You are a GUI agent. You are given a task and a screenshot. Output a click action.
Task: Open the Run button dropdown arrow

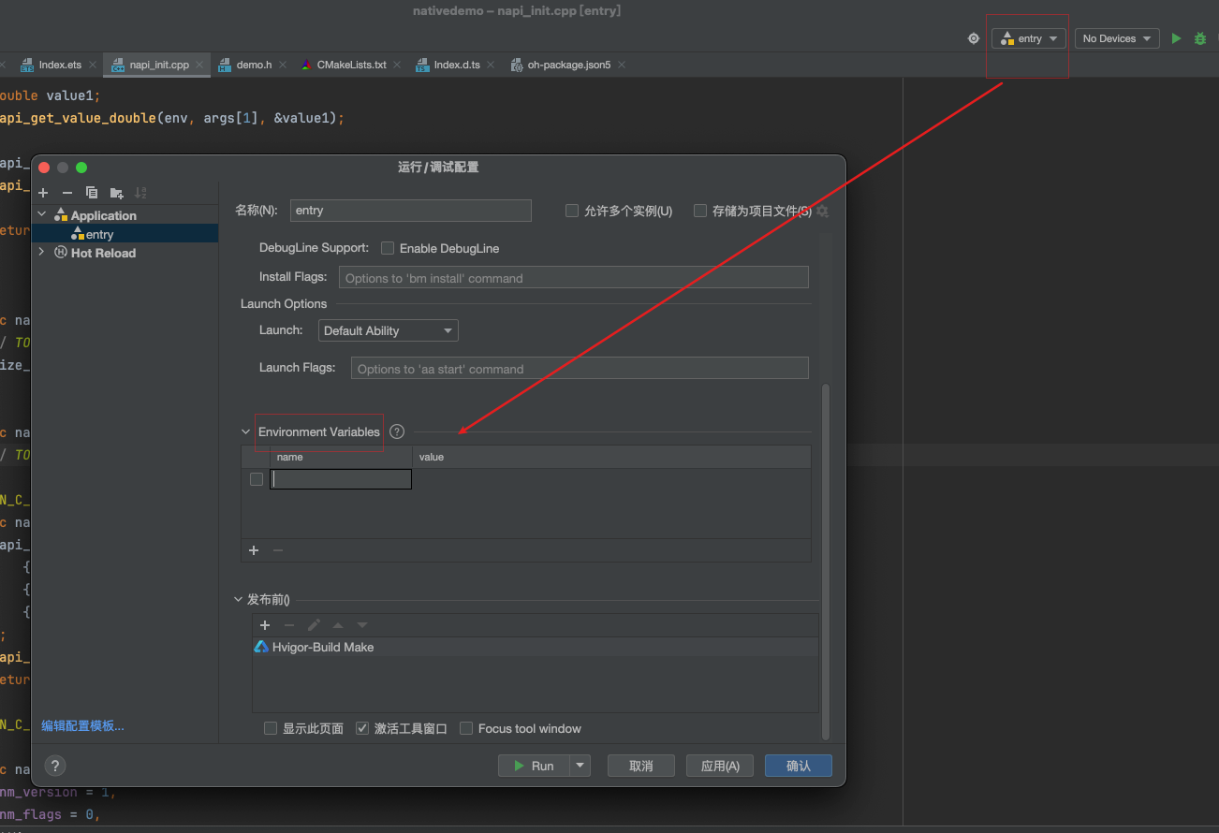click(581, 766)
